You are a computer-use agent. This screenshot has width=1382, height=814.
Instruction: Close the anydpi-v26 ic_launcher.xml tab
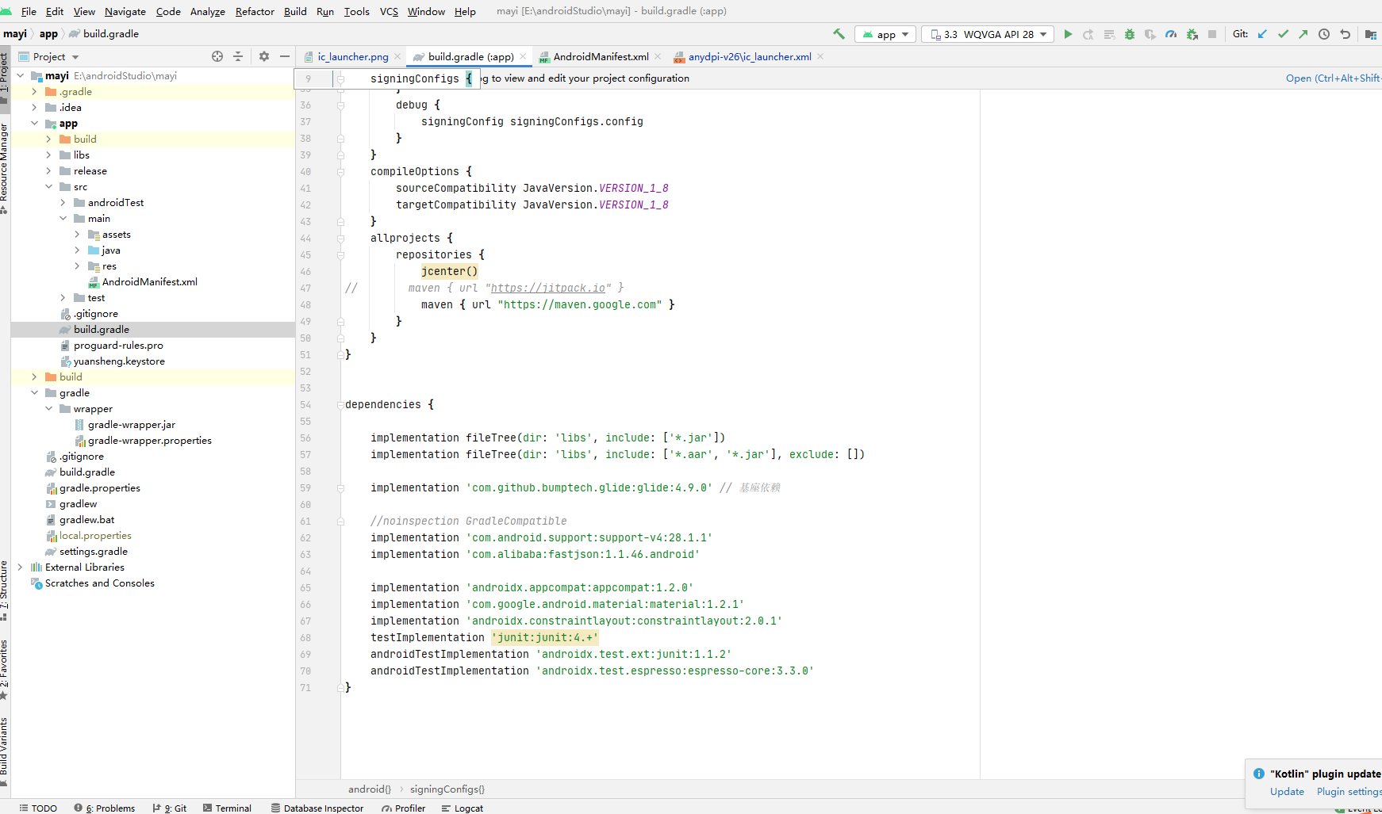[820, 56]
